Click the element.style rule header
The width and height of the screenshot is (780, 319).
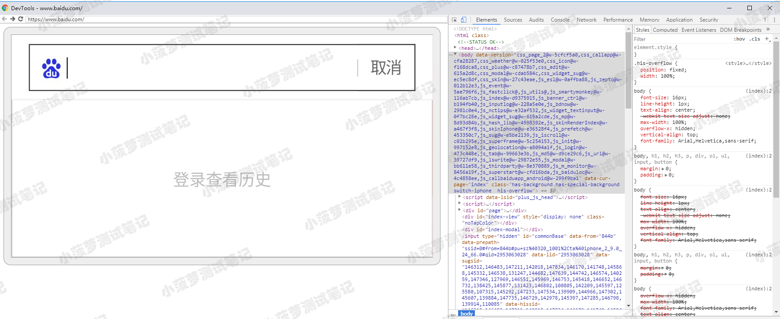click(x=656, y=47)
